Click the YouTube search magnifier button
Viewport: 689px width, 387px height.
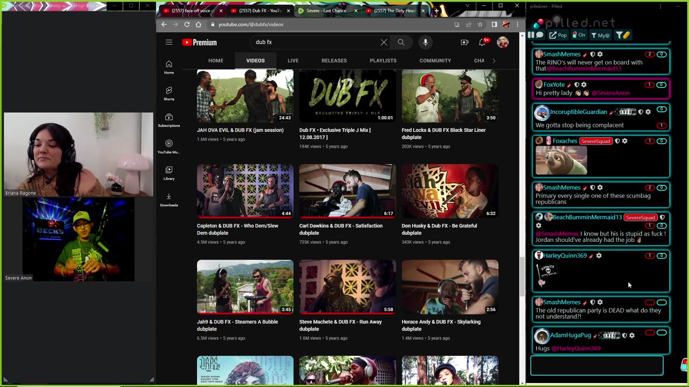point(401,42)
